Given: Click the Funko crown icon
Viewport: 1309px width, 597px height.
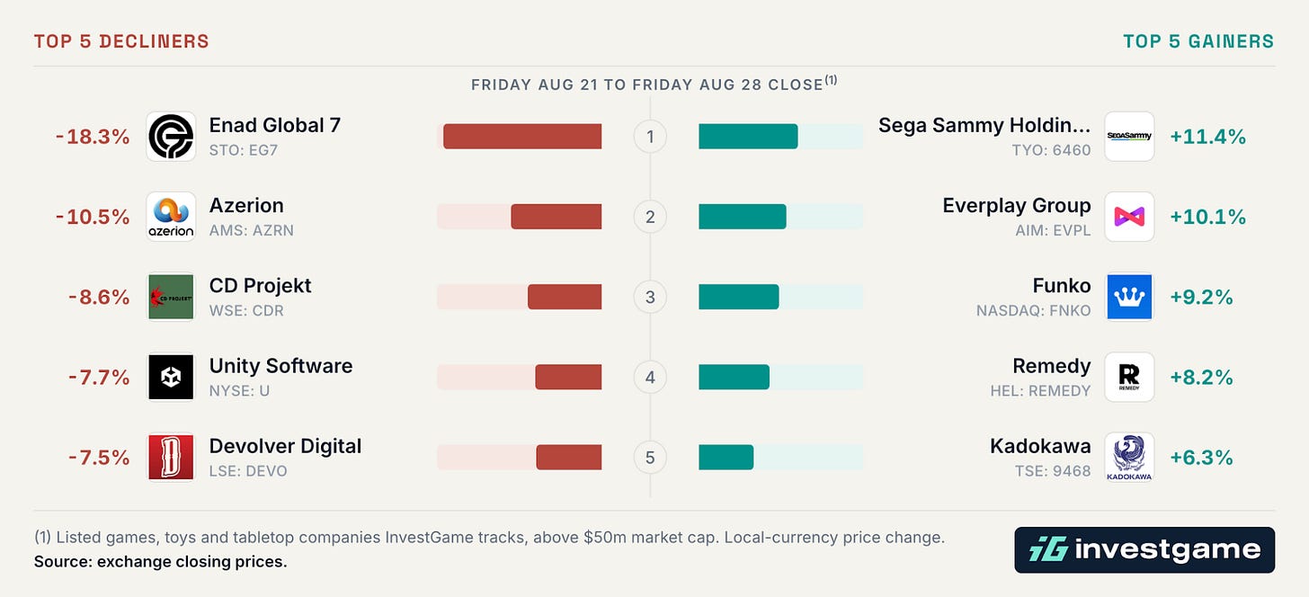Looking at the screenshot, I should point(1129,297).
